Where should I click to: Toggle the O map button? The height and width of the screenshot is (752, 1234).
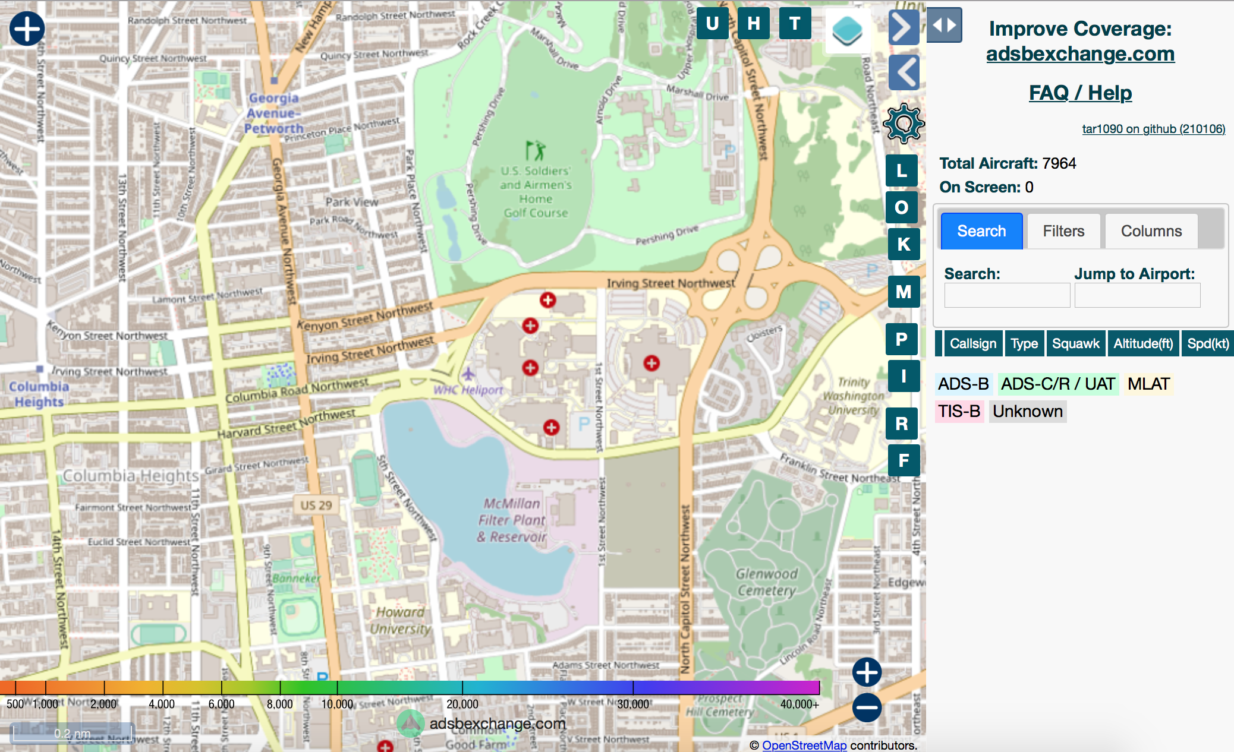point(902,207)
